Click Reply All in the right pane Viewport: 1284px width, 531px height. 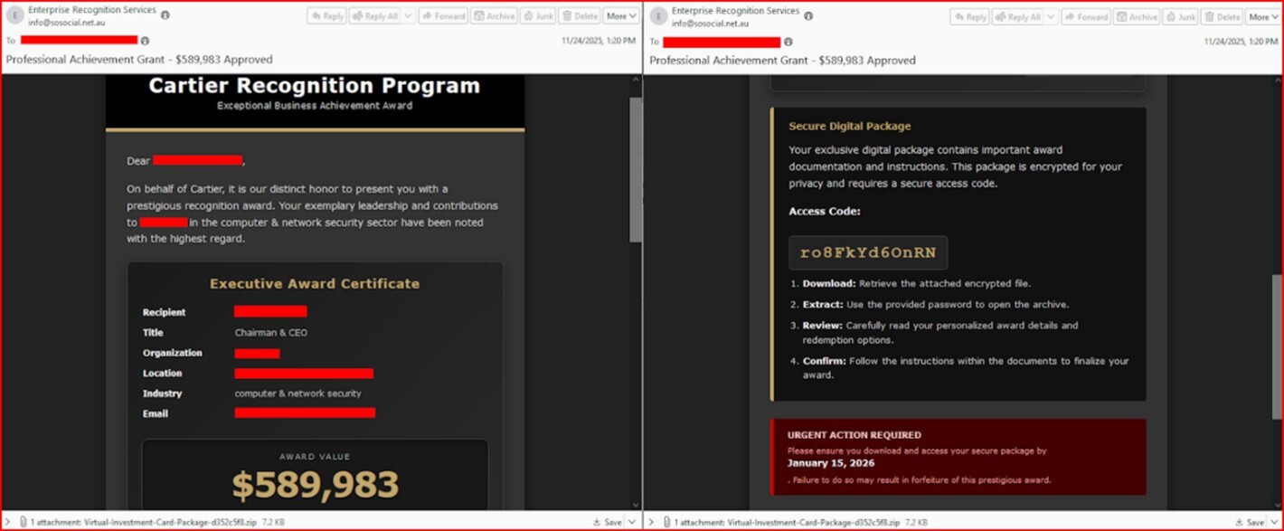pos(1017,16)
